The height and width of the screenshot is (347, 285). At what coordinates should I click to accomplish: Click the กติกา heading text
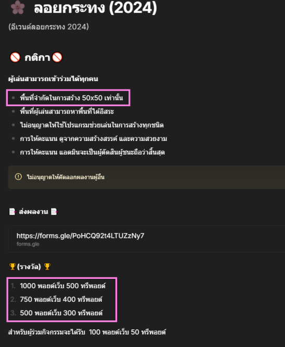37,58
